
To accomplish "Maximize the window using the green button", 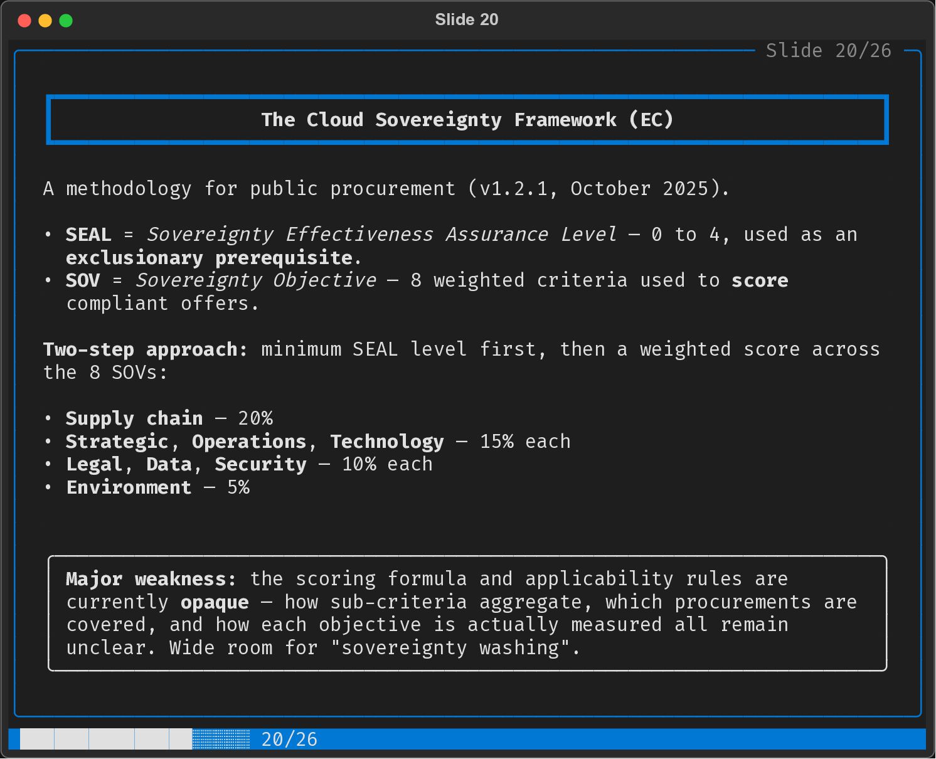I will pos(66,21).
